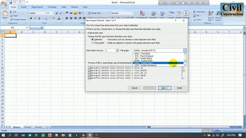Screen dimensions: 246x138
Task: Click the font color red swatch
Action: point(59,18)
